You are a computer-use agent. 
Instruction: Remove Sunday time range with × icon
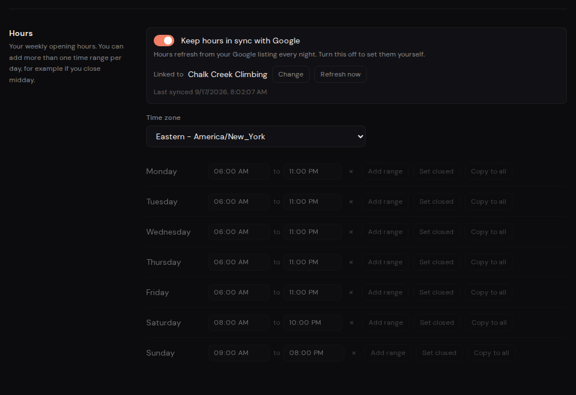tap(354, 353)
